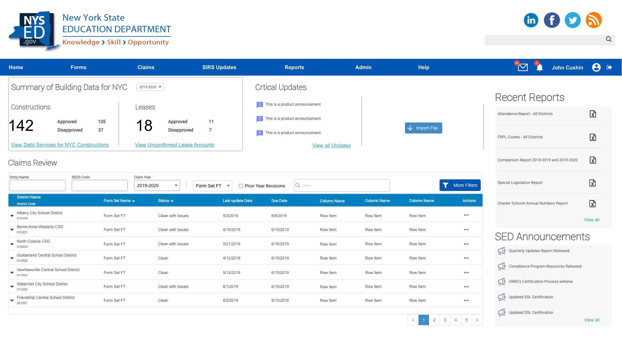Open the LinkedIn social icon
Image resolution: width=622 pixels, height=349 pixels.
click(531, 20)
